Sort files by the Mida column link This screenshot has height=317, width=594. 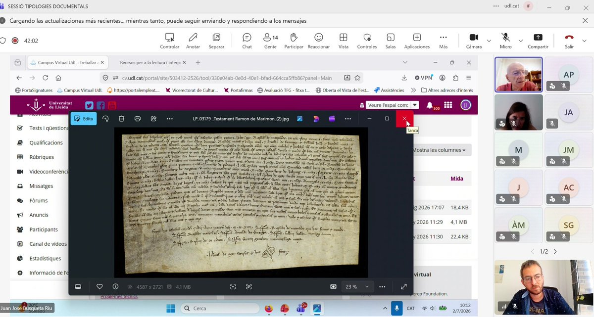(456, 179)
